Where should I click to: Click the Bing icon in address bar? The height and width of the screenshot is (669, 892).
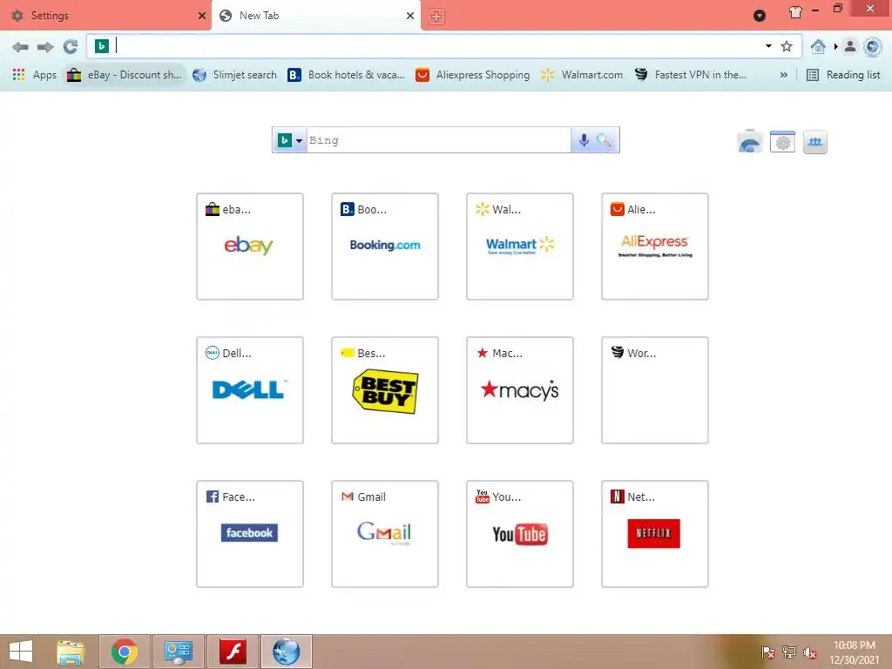(102, 46)
